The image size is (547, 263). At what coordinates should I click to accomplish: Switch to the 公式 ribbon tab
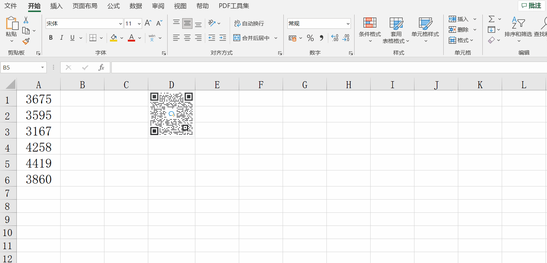click(114, 6)
